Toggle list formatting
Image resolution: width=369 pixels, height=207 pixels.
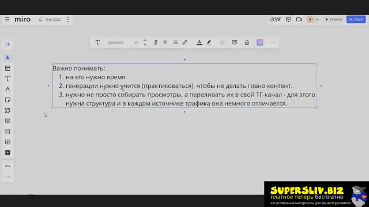(175, 43)
